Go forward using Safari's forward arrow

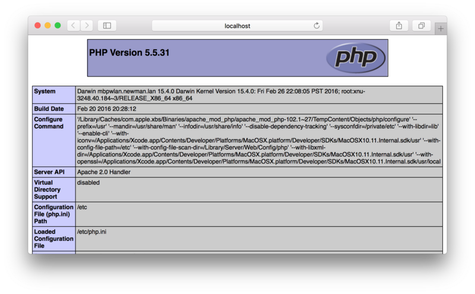[x=87, y=26]
